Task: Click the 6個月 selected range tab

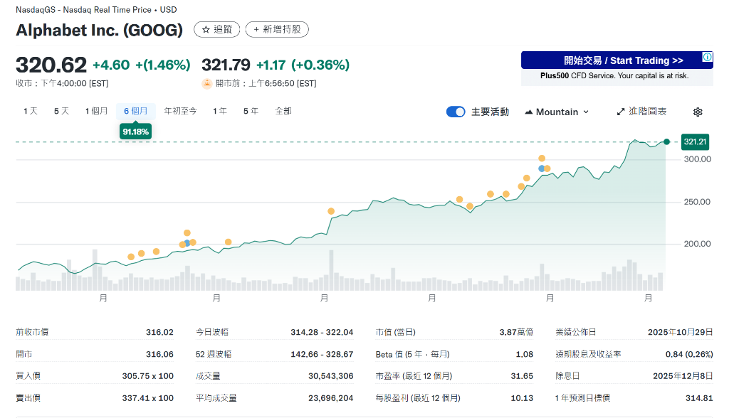Action: (x=135, y=111)
